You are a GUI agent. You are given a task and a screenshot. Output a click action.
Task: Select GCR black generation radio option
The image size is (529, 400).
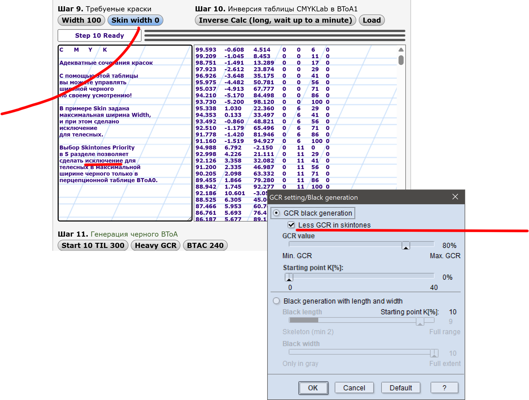click(x=276, y=213)
